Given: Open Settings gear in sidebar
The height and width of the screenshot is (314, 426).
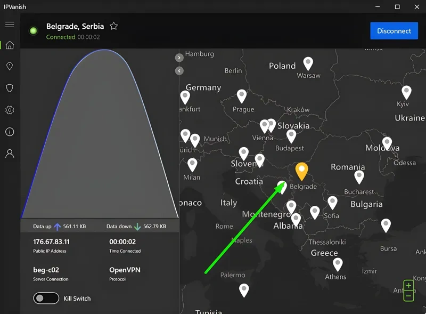Looking at the screenshot, I should (x=10, y=110).
